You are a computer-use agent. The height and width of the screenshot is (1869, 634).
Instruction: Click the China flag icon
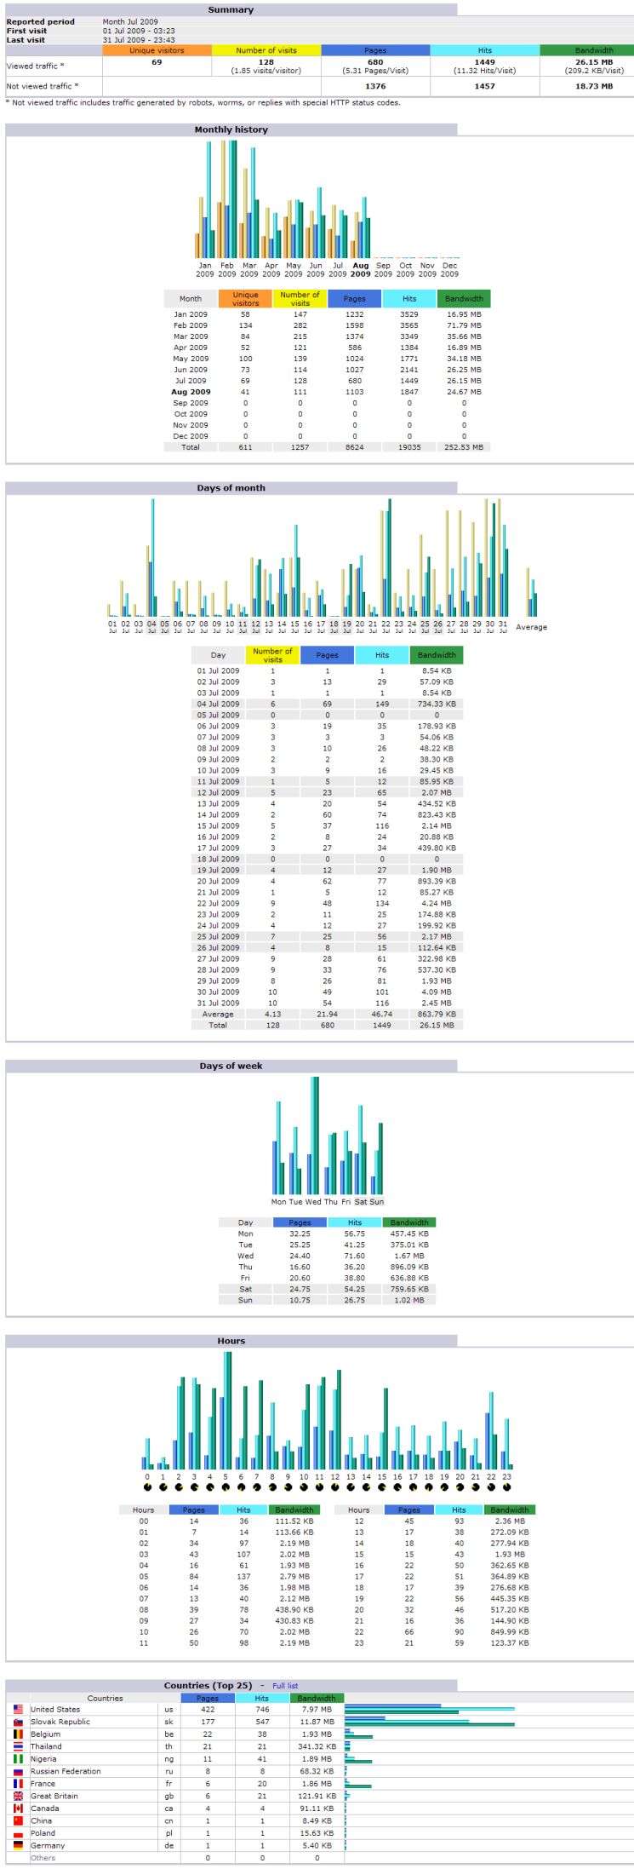19,1820
